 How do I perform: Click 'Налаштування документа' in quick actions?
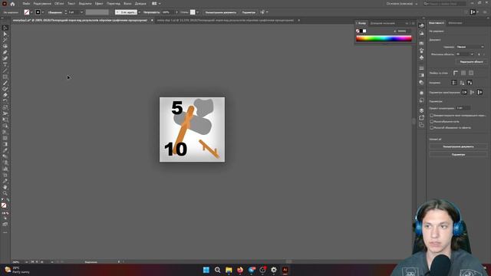458,146
